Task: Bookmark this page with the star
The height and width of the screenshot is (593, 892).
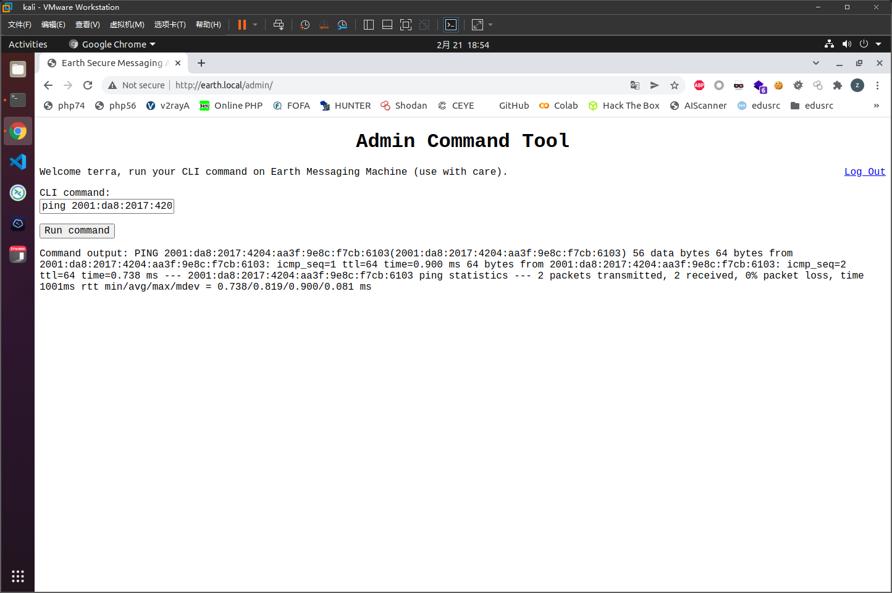Action: 675,85
